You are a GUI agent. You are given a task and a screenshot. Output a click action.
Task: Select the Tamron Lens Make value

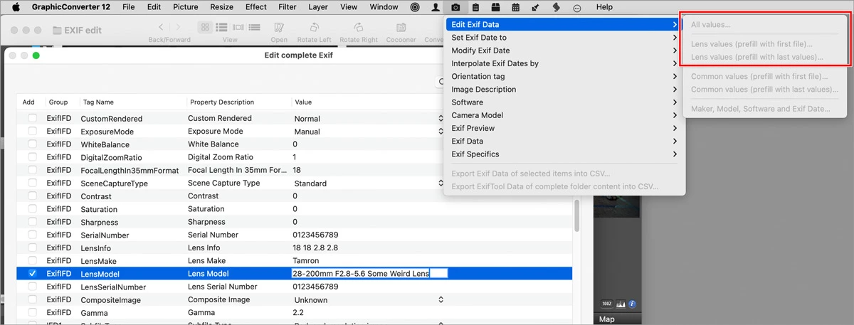point(306,261)
